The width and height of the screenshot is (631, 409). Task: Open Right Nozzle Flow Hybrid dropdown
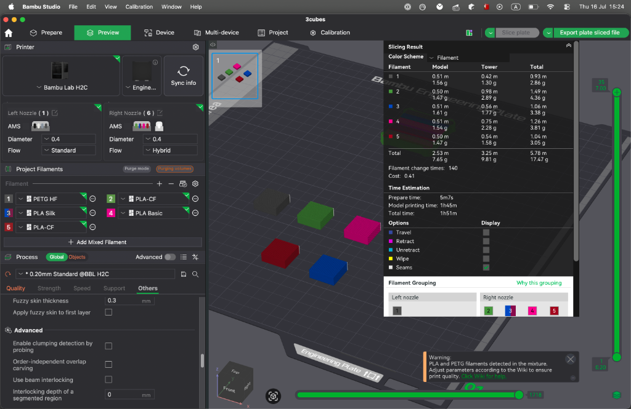(x=170, y=150)
